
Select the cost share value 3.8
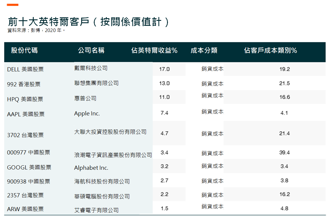pos(284,181)
